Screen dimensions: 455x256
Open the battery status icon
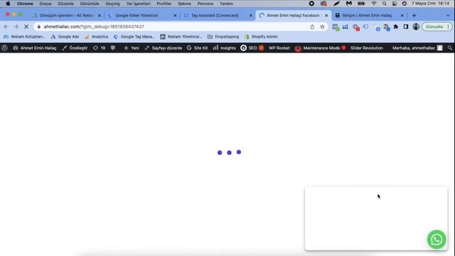tap(361, 4)
